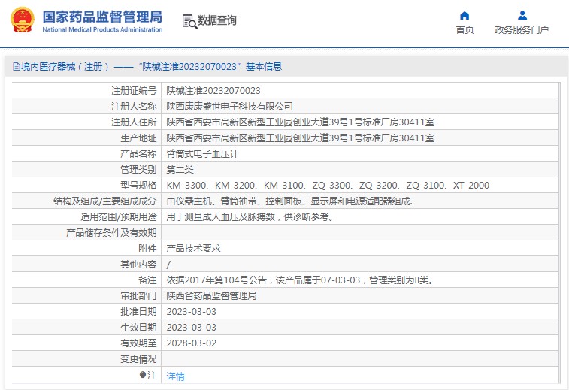
Task: Click the 第二类 management class value
Action: click(180, 169)
